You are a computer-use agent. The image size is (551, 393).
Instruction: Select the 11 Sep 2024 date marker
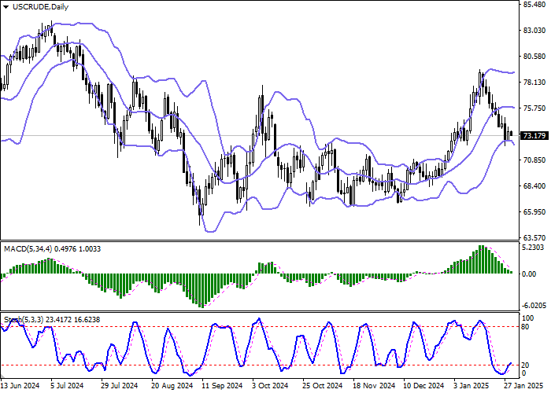click(220, 386)
